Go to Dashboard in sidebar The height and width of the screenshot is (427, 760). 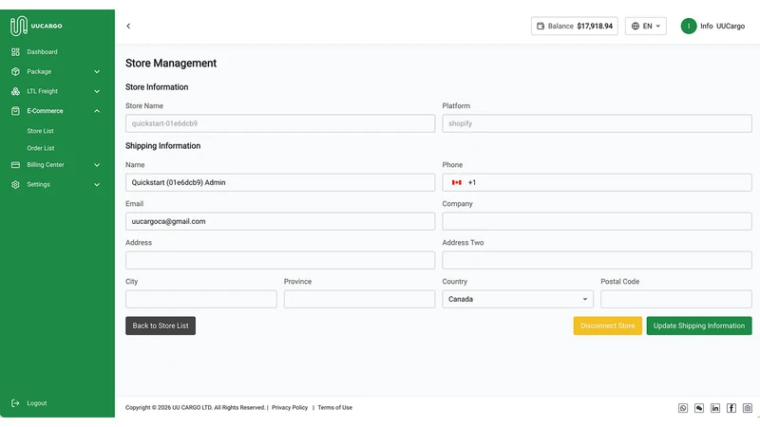[42, 52]
